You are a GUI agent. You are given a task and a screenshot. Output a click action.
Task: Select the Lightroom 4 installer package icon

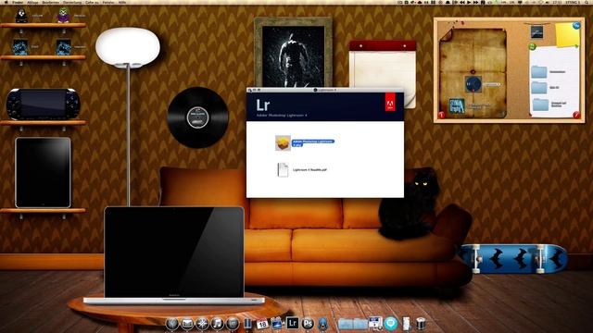click(x=283, y=143)
